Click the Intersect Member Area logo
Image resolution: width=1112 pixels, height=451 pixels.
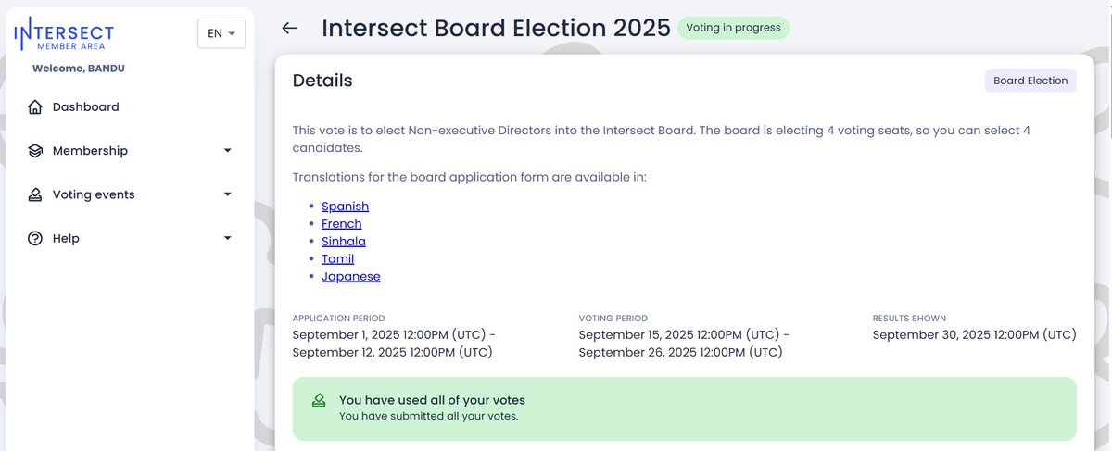(x=64, y=33)
